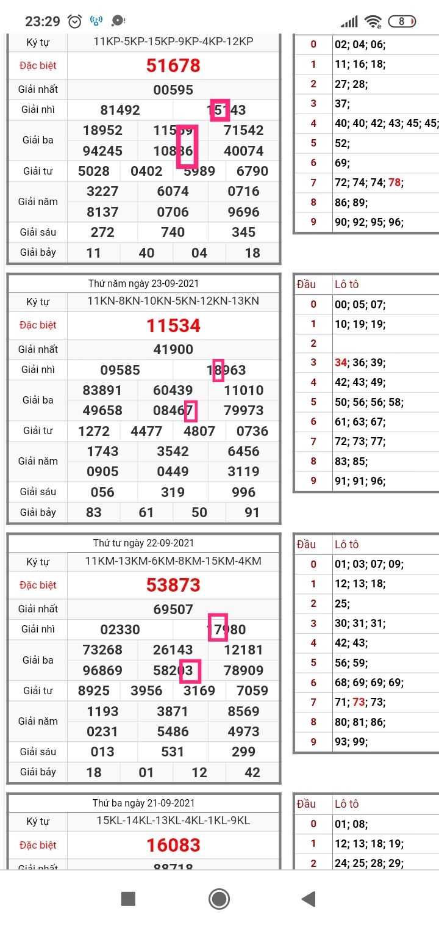Viewport: 439px width, 928px height.
Task: Select code string 15KL-14KL-13KL-4KL-1KL-9KL
Action: [174, 821]
